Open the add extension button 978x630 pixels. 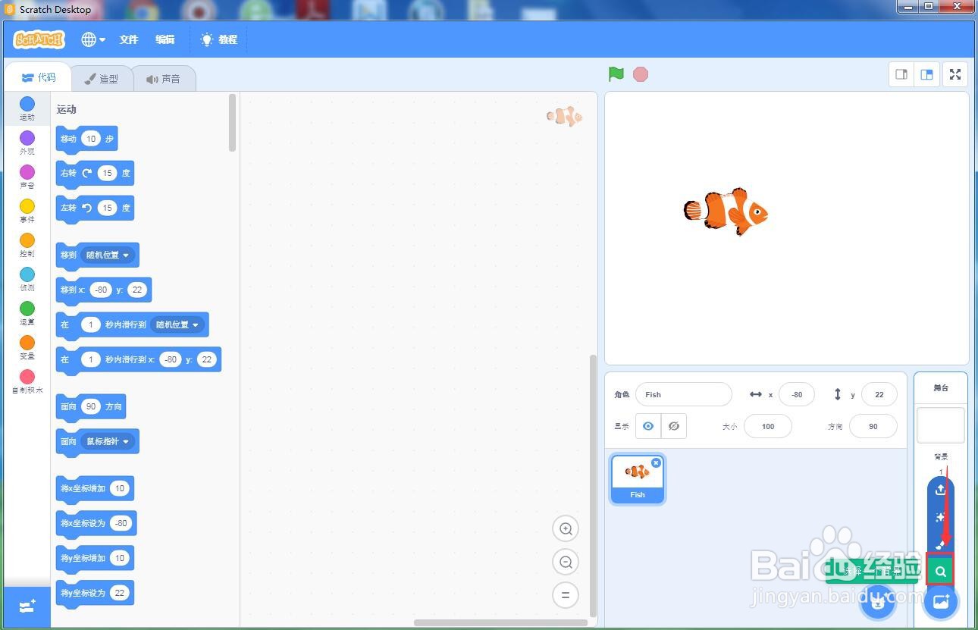point(27,606)
